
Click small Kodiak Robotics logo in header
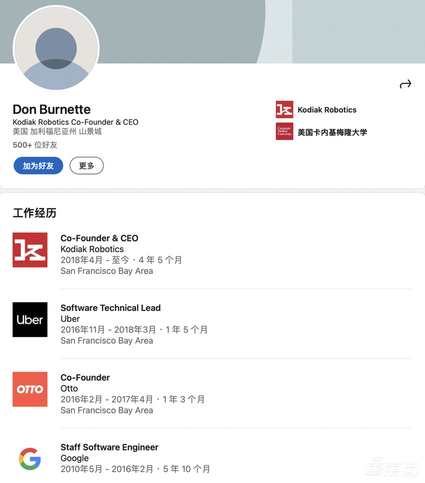(x=284, y=110)
